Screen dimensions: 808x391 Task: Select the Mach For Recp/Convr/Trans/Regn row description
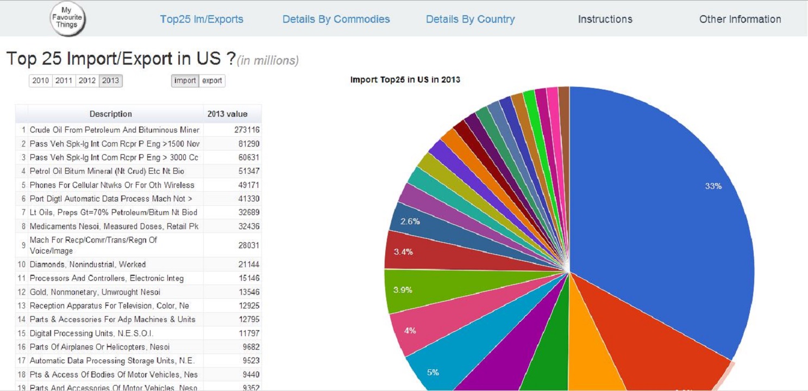pyautogui.click(x=116, y=245)
